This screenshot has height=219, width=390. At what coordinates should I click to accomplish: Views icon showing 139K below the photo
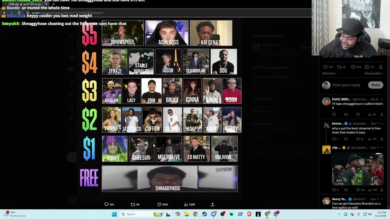point(186,204)
